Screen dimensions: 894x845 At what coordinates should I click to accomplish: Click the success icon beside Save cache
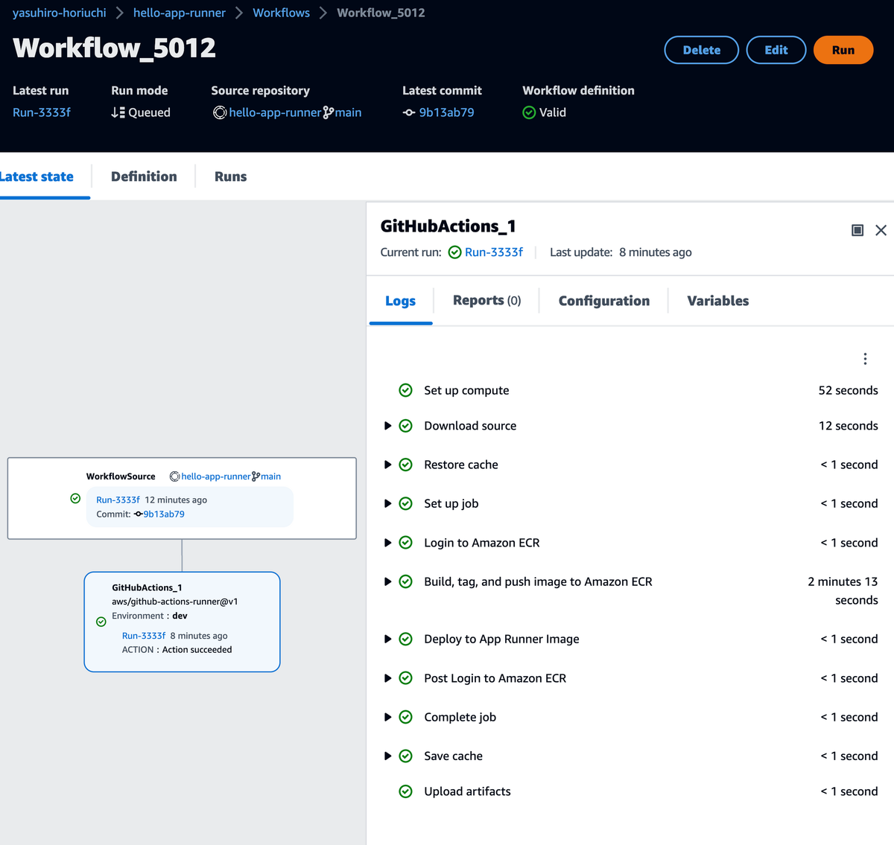406,756
